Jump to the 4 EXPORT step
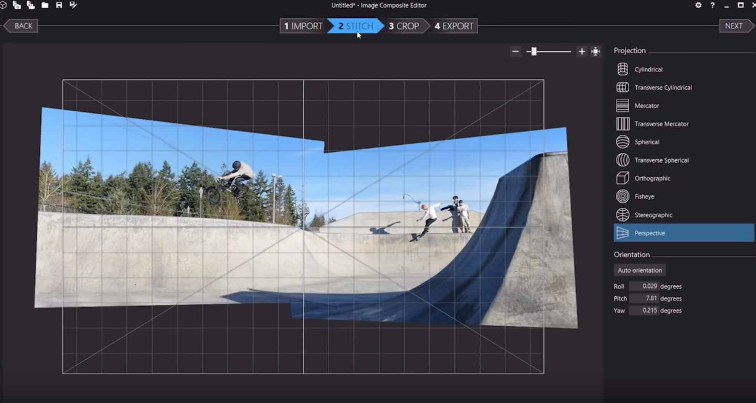Screen dimensions: 756x403 (x=454, y=26)
